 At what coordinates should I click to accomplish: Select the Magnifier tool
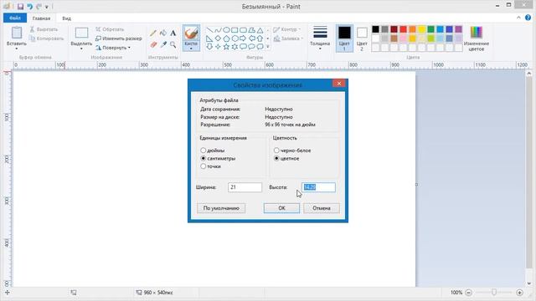point(173,44)
